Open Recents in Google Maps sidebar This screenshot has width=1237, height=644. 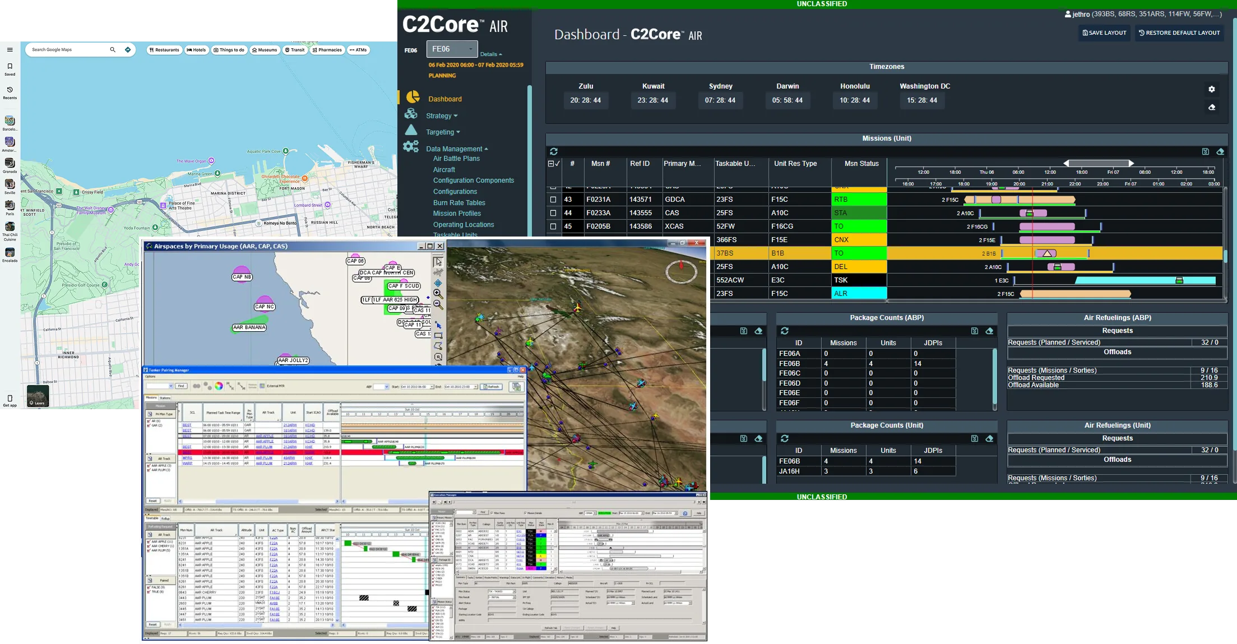pyautogui.click(x=10, y=92)
